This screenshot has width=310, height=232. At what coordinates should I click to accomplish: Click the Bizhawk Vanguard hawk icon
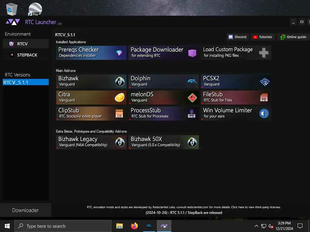(x=120, y=81)
